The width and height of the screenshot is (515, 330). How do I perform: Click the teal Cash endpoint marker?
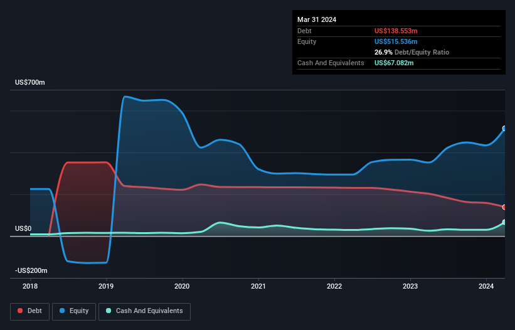pos(504,222)
